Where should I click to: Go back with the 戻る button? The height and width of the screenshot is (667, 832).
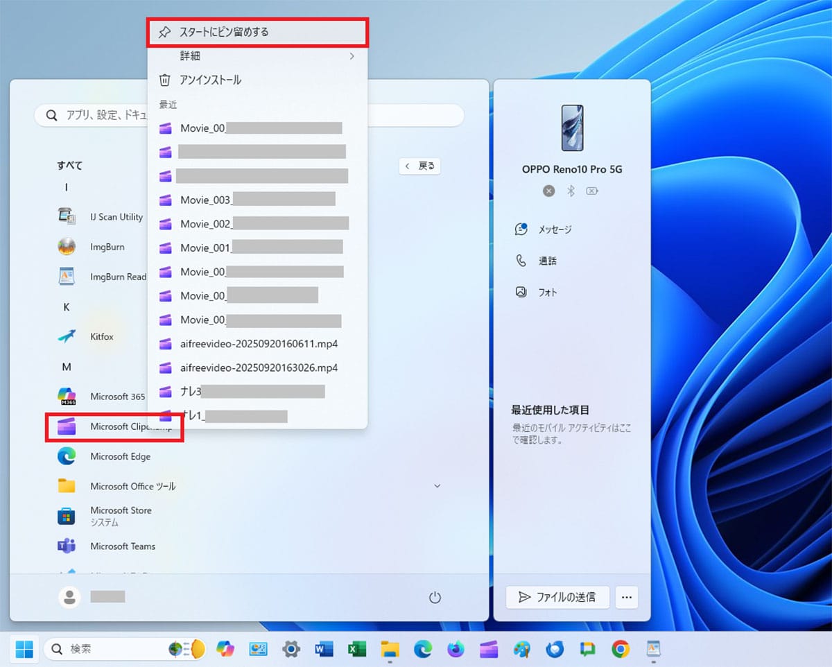[420, 166]
